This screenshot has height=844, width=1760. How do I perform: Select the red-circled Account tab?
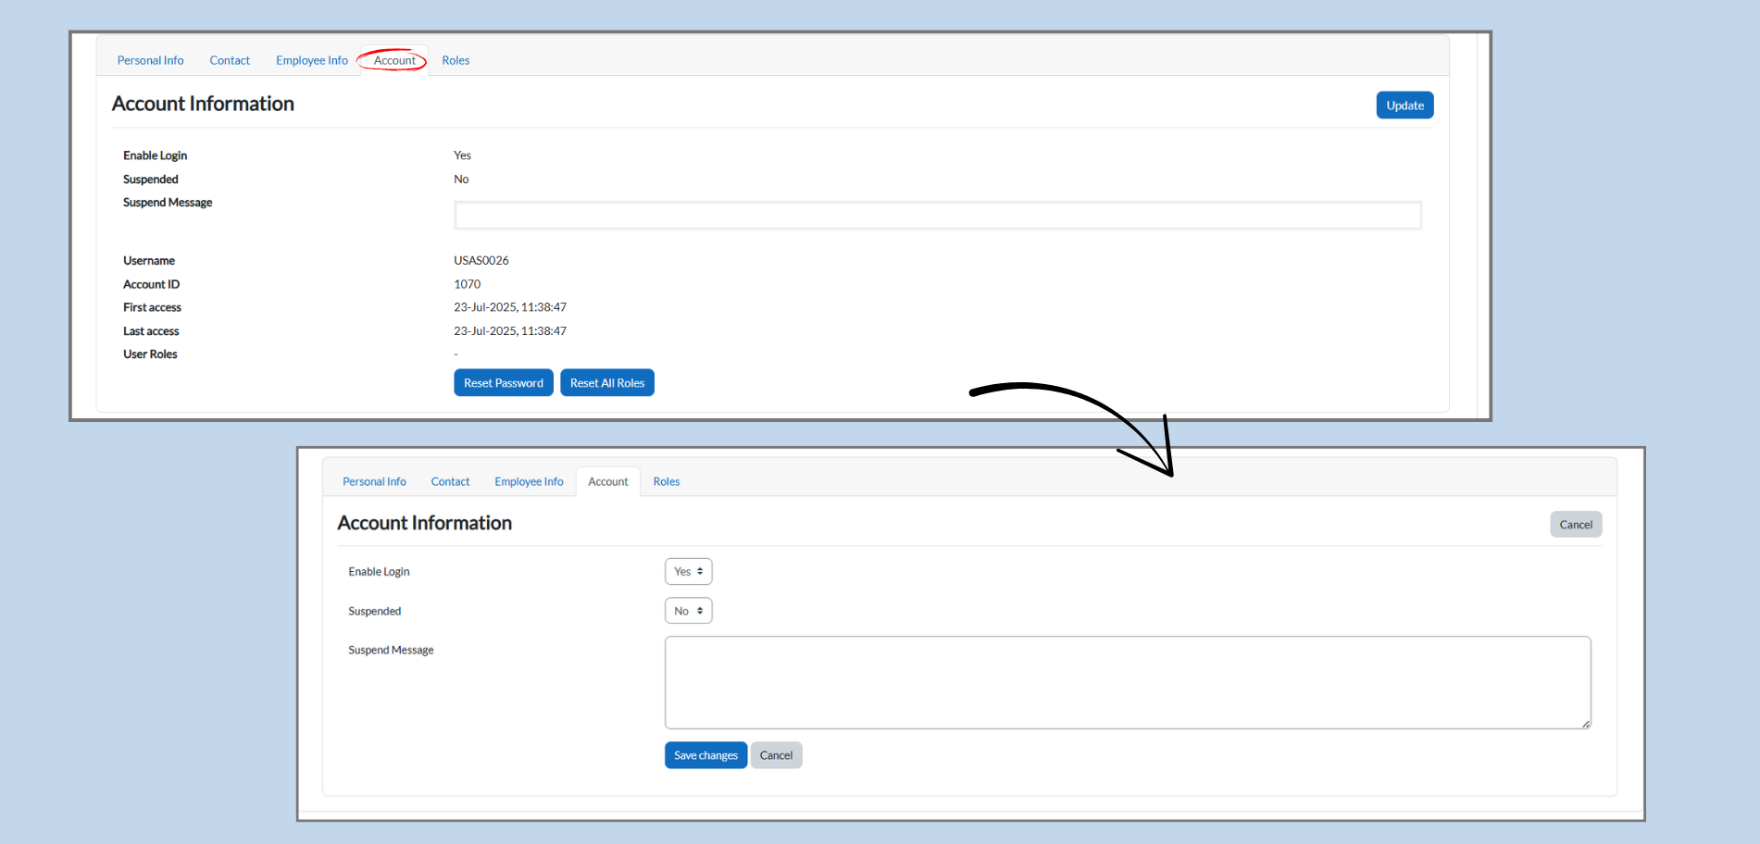click(394, 60)
